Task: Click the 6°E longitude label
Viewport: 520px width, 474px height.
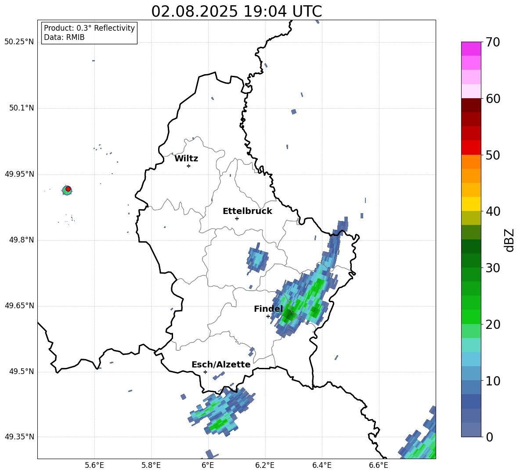Action: (x=208, y=465)
